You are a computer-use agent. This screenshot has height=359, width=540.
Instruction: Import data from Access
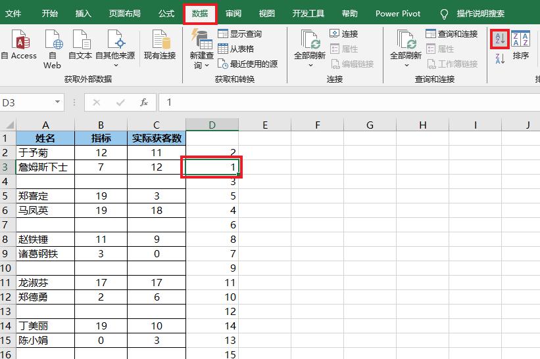[18, 45]
